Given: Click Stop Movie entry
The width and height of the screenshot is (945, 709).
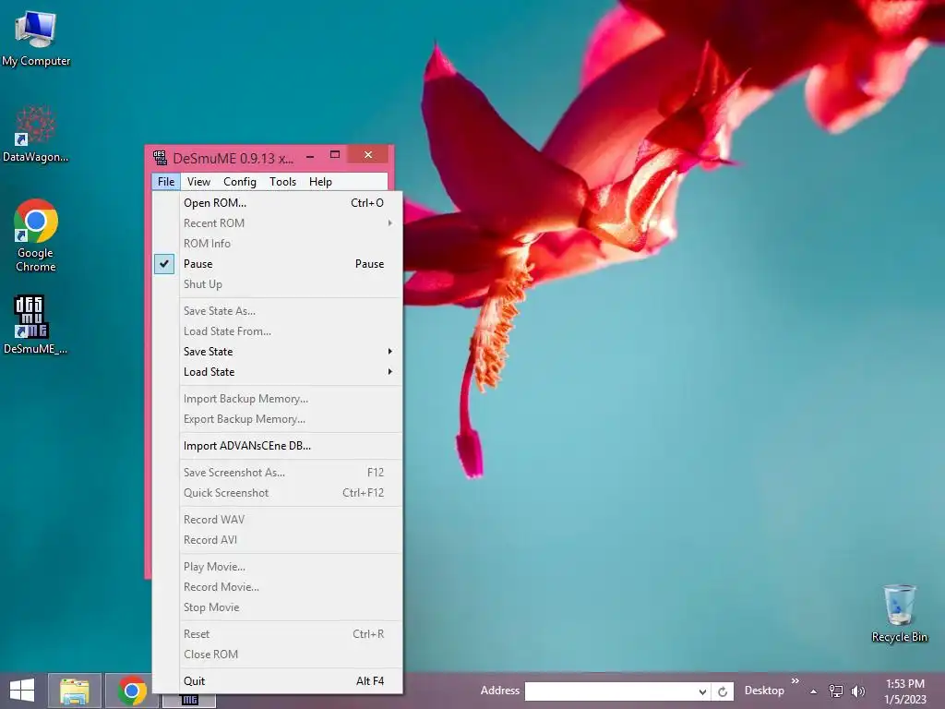Looking at the screenshot, I should click(277, 607).
